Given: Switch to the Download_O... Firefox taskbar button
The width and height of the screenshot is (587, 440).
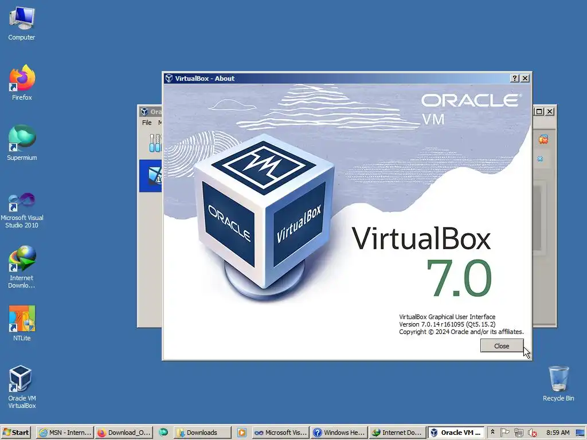Looking at the screenshot, I should tap(124, 433).
